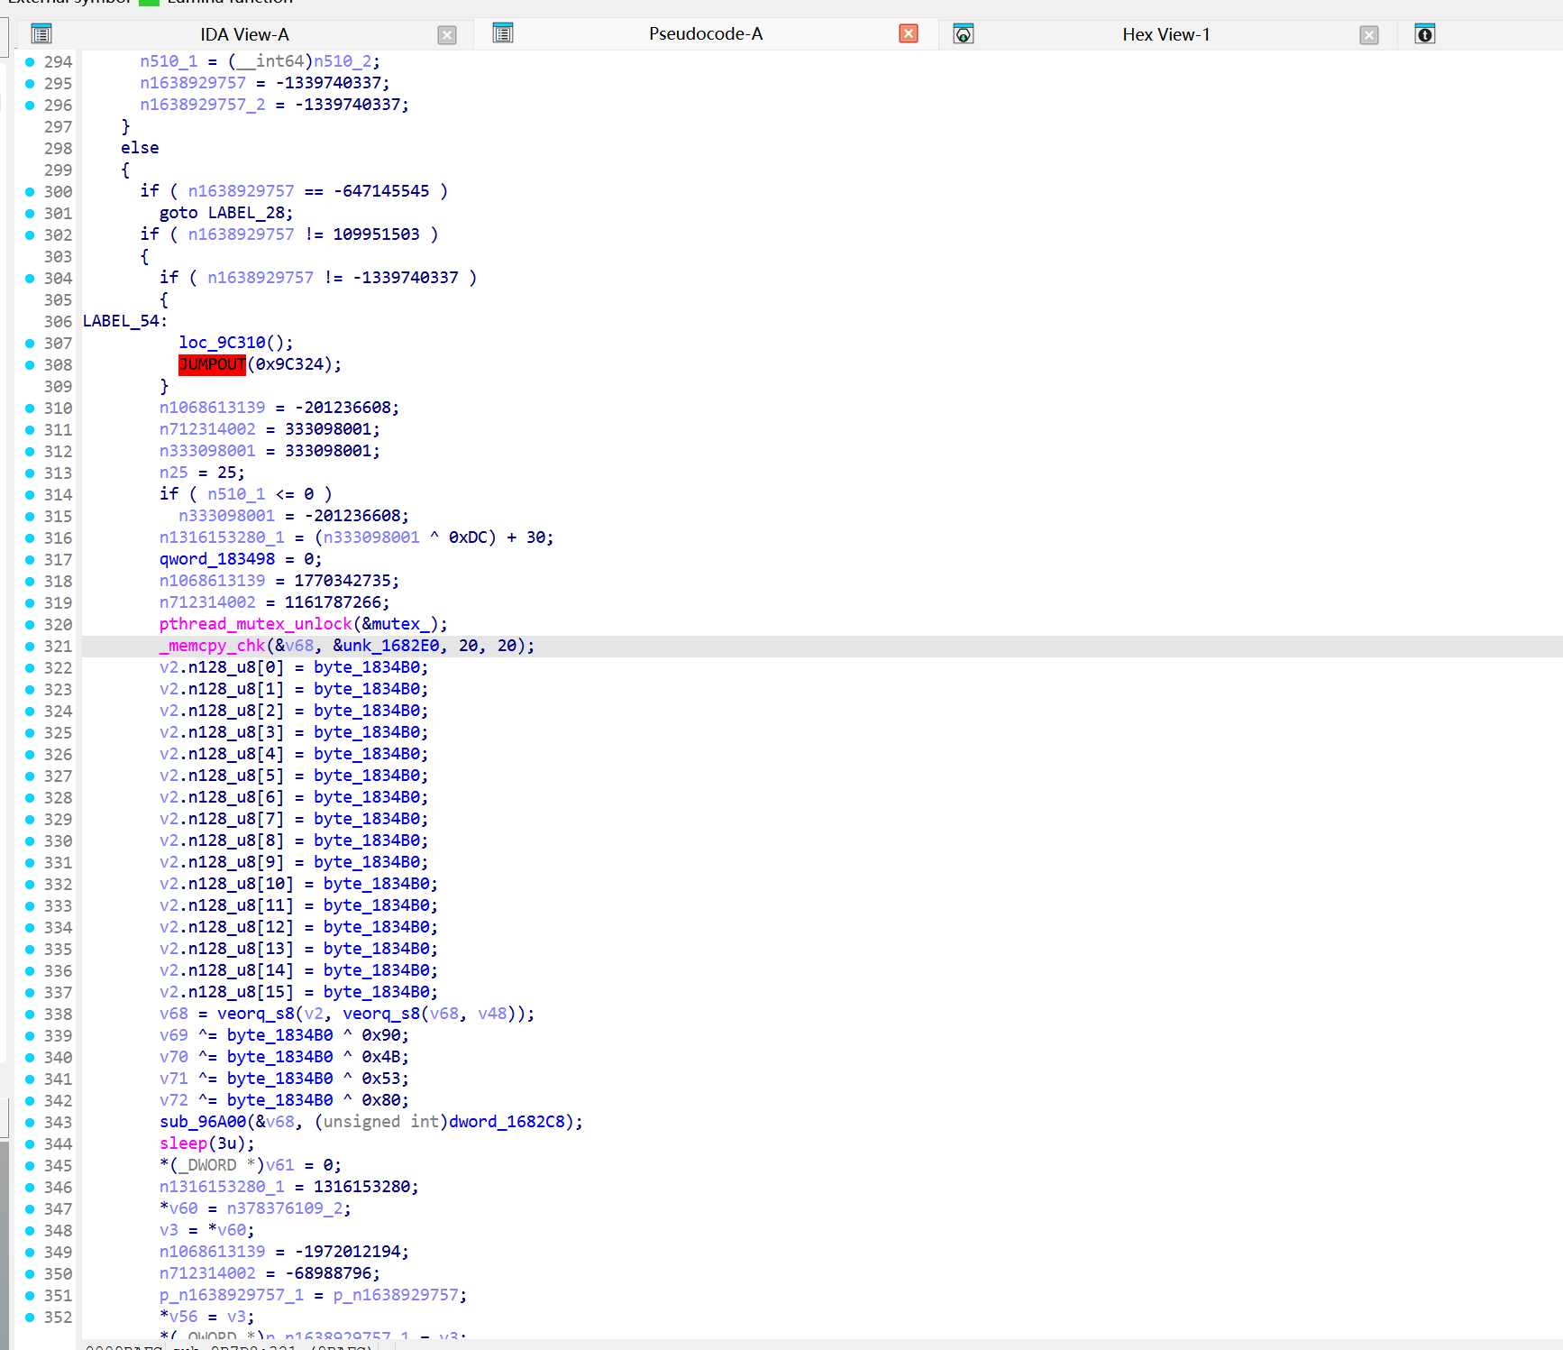Toggle breakpoint dot on line 294

(30, 61)
